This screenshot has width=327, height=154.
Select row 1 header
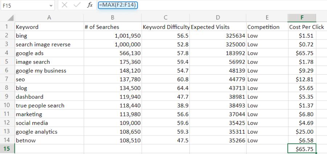tap(7, 27)
